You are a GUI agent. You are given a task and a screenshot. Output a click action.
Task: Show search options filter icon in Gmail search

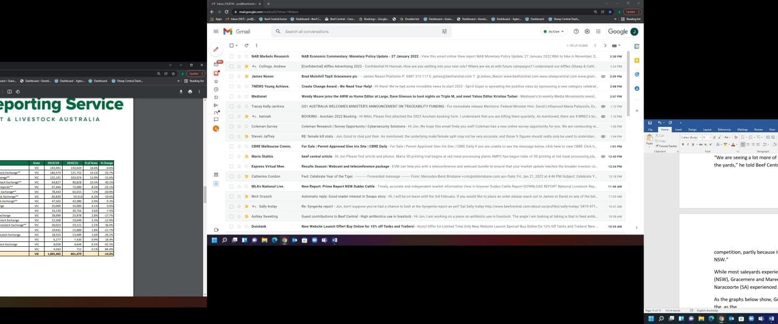445,31
